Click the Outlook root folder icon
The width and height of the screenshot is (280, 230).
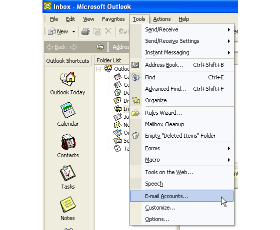click(108, 68)
